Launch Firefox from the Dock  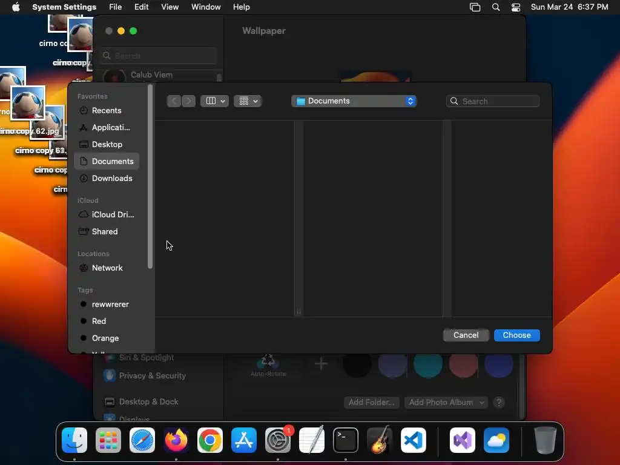tap(176, 440)
